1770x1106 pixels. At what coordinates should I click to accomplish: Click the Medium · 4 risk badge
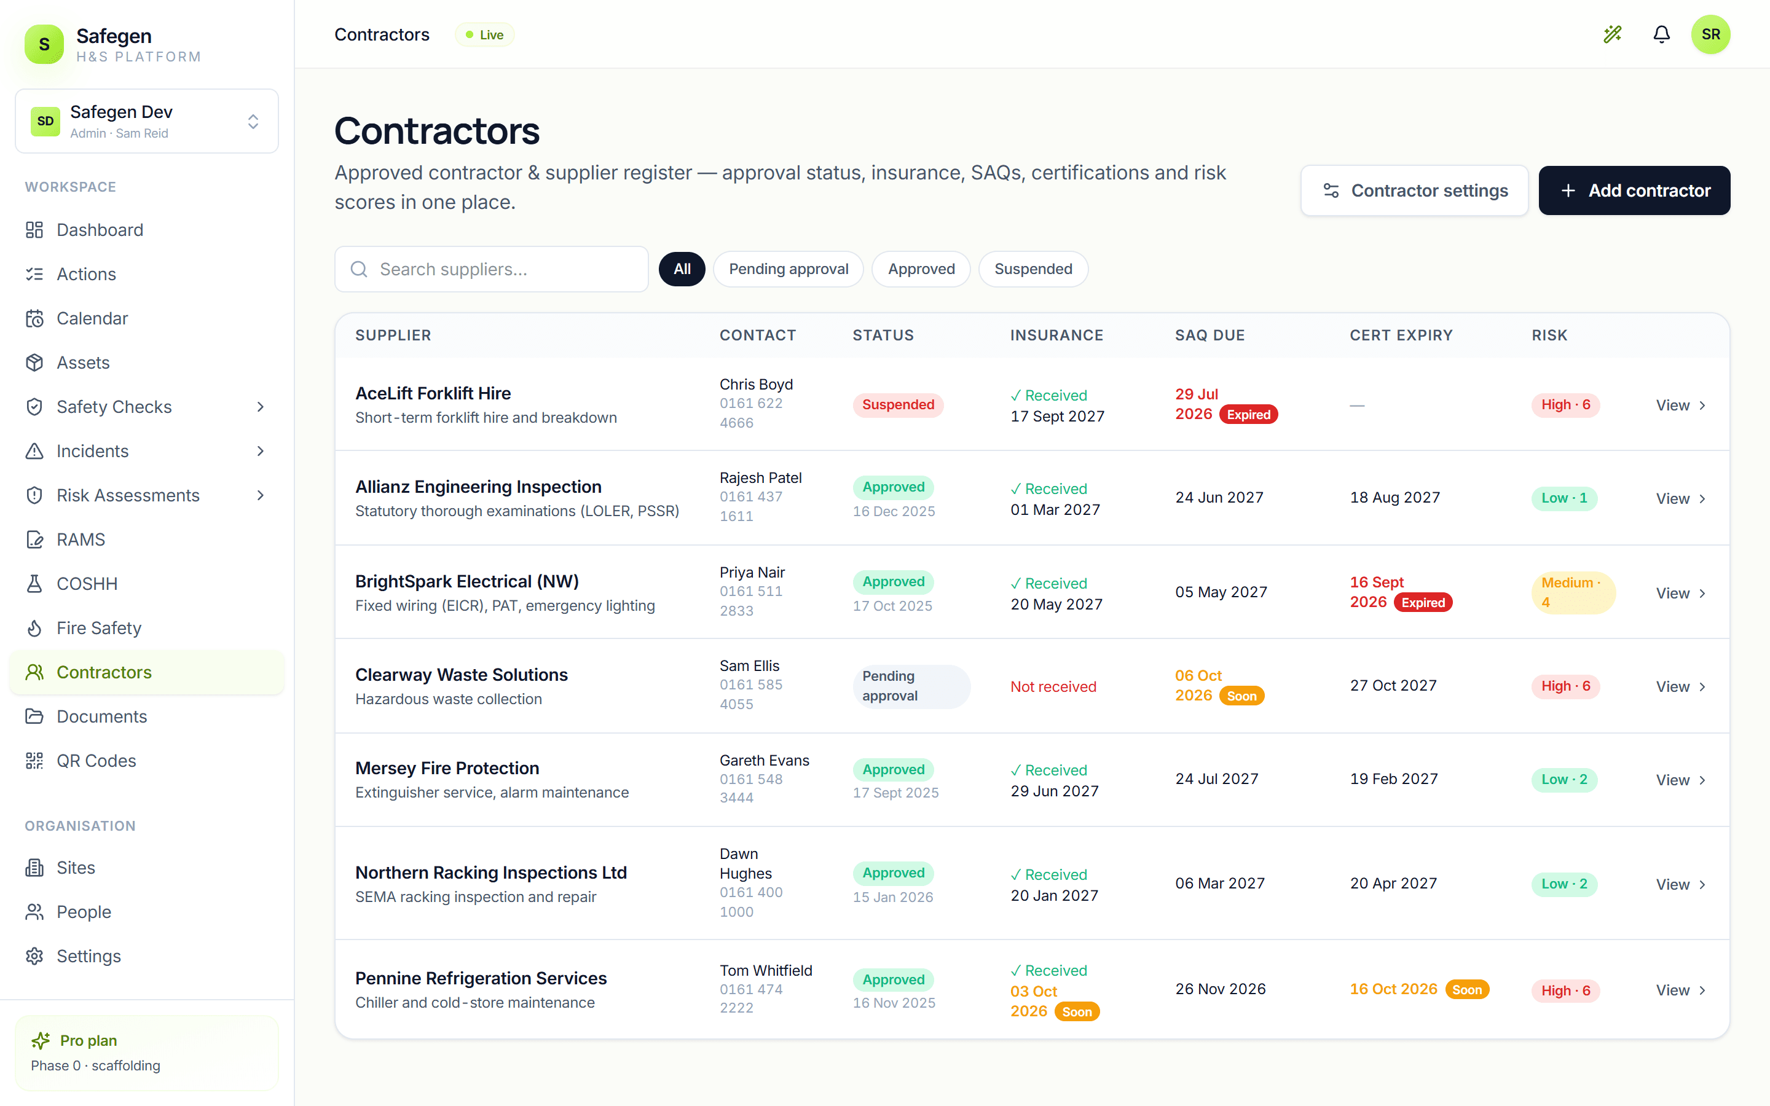(x=1573, y=592)
